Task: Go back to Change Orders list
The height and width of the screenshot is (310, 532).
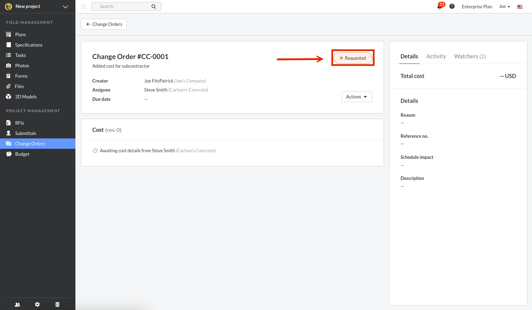Action: (x=104, y=24)
